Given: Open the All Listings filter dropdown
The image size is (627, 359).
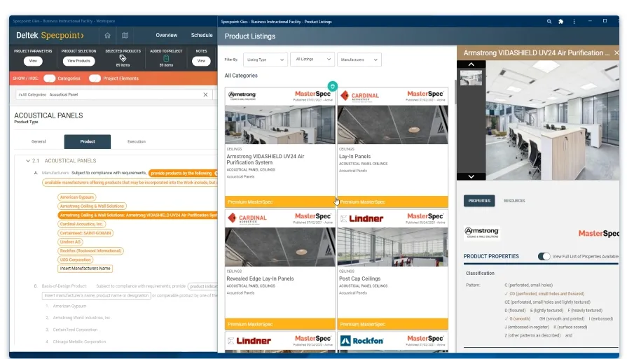Looking at the screenshot, I should point(312,59).
